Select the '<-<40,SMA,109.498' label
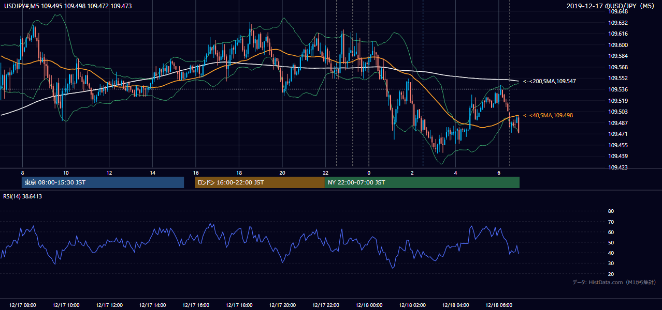 pyautogui.click(x=549, y=115)
